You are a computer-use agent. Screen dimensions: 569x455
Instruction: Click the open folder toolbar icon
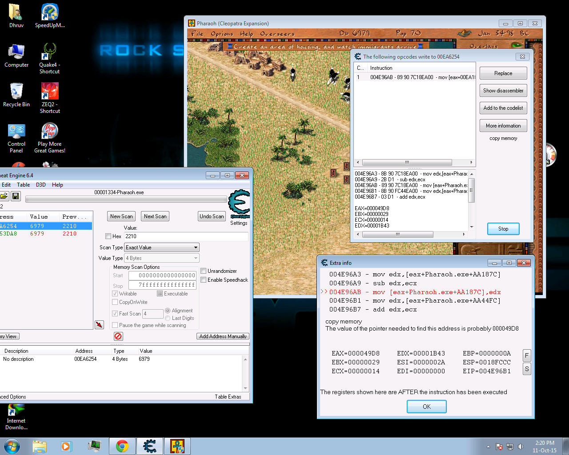click(x=4, y=196)
